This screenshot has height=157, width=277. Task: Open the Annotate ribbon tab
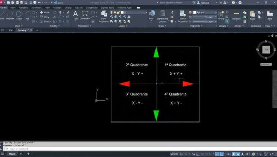click(x=23, y=8)
